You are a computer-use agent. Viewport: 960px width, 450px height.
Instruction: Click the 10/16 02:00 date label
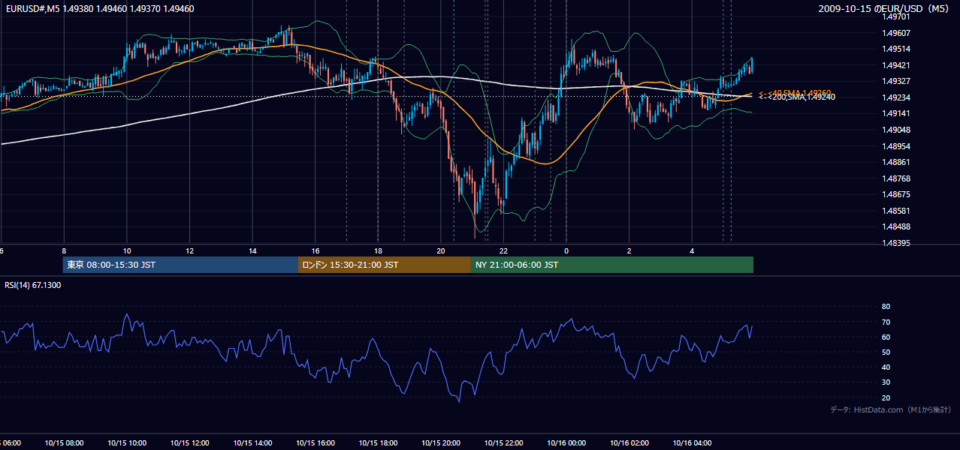(x=629, y=443)
